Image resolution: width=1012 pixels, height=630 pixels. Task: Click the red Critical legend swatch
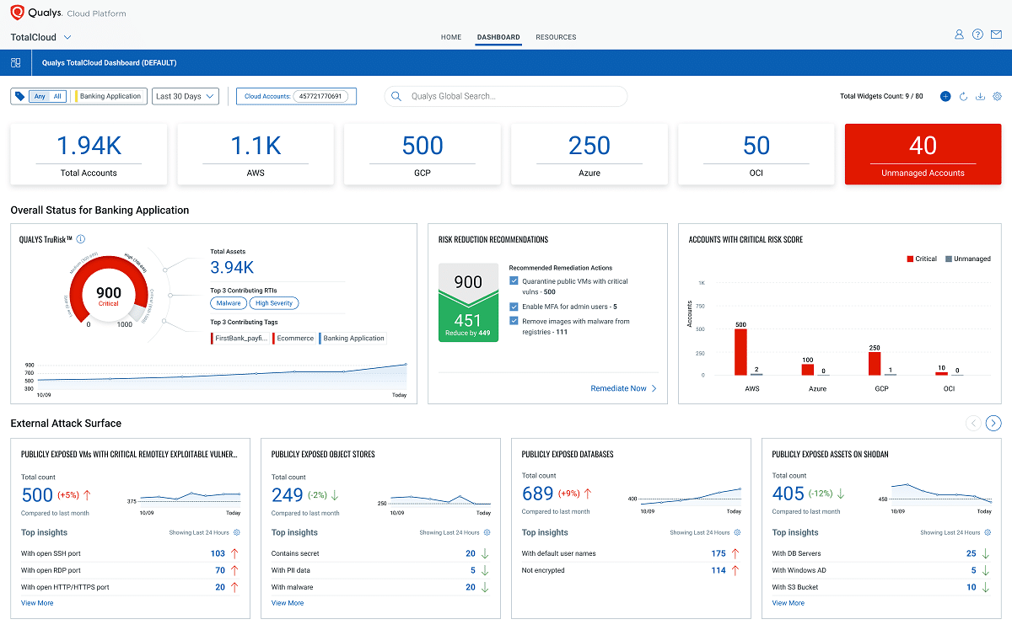(x=910, y=259)
